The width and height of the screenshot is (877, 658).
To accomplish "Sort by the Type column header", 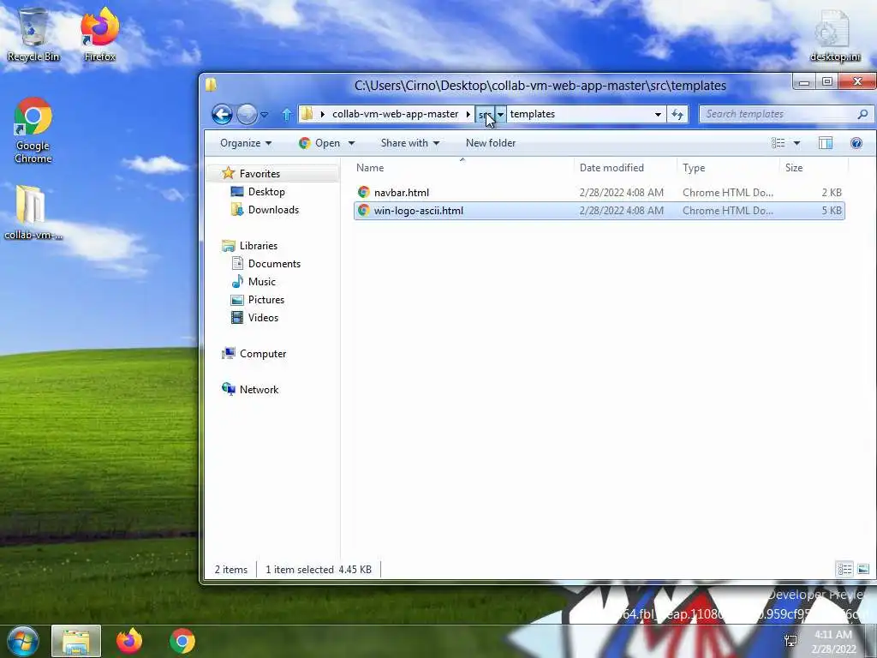I will click(728, 168).
